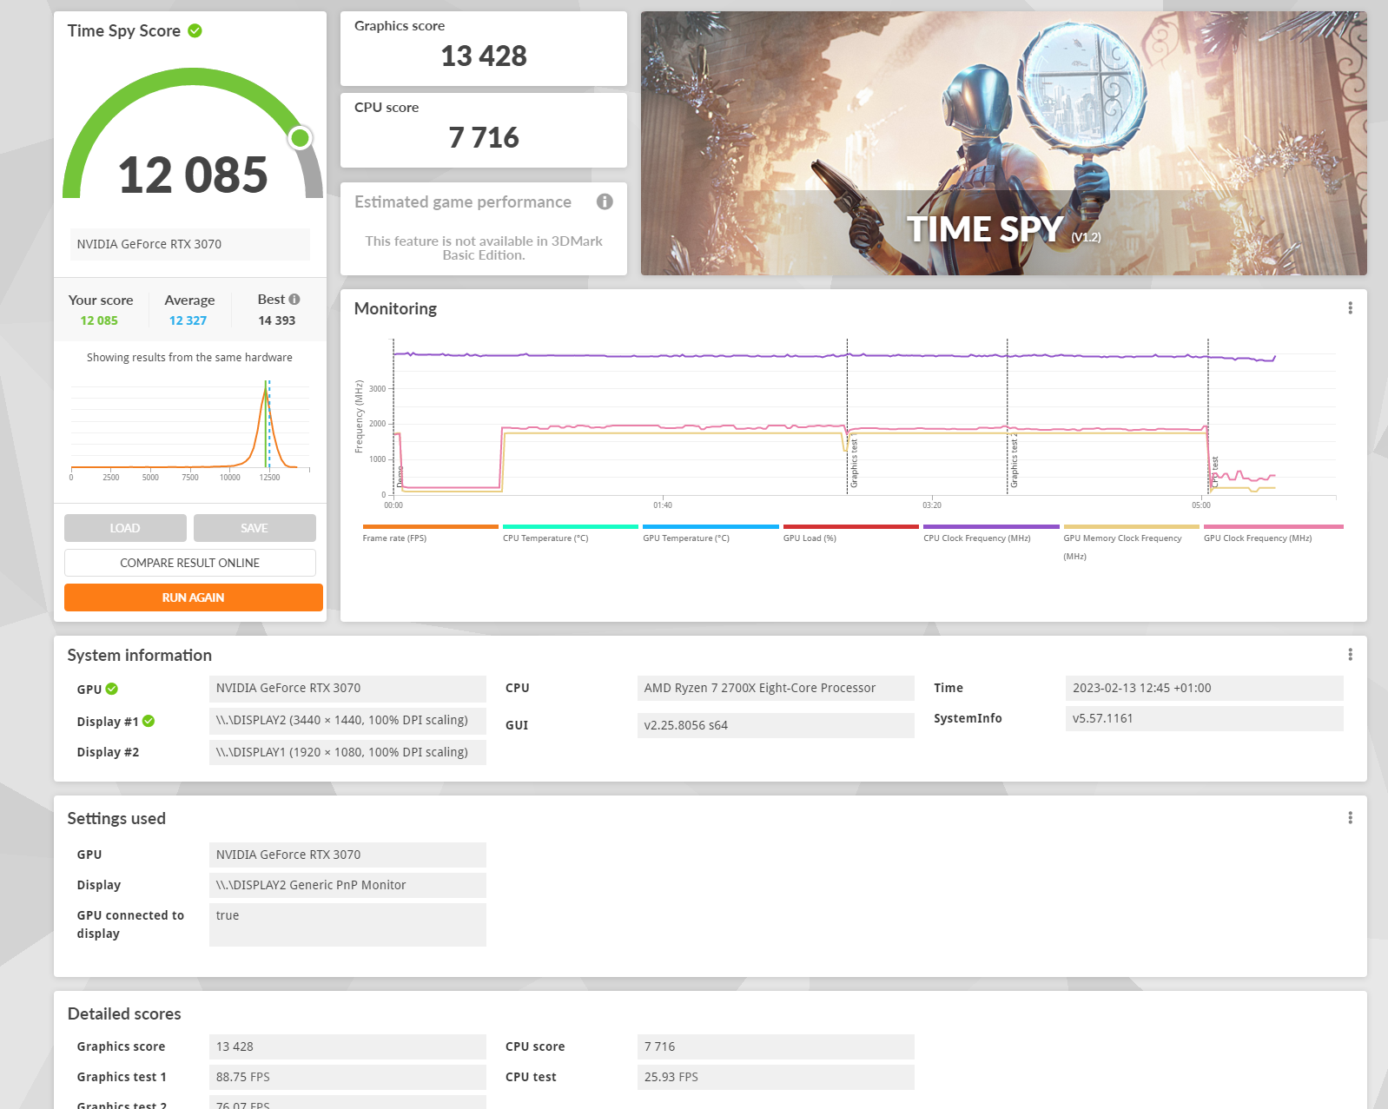The width and height of the screenshot is (1388, 1109).
Task: Click the GUI version v2.25.8056 s64
Action: 776,725
